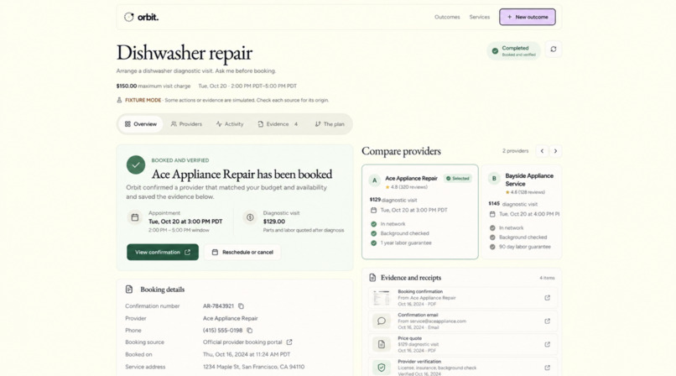Viewport: 676px width, 376px height.
Task: Click the refresh icon near Completed
Action: tap(554, 50)
